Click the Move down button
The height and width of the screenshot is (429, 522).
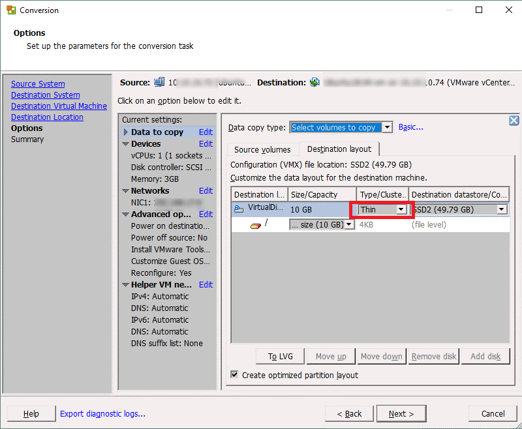tap(382, 357)
